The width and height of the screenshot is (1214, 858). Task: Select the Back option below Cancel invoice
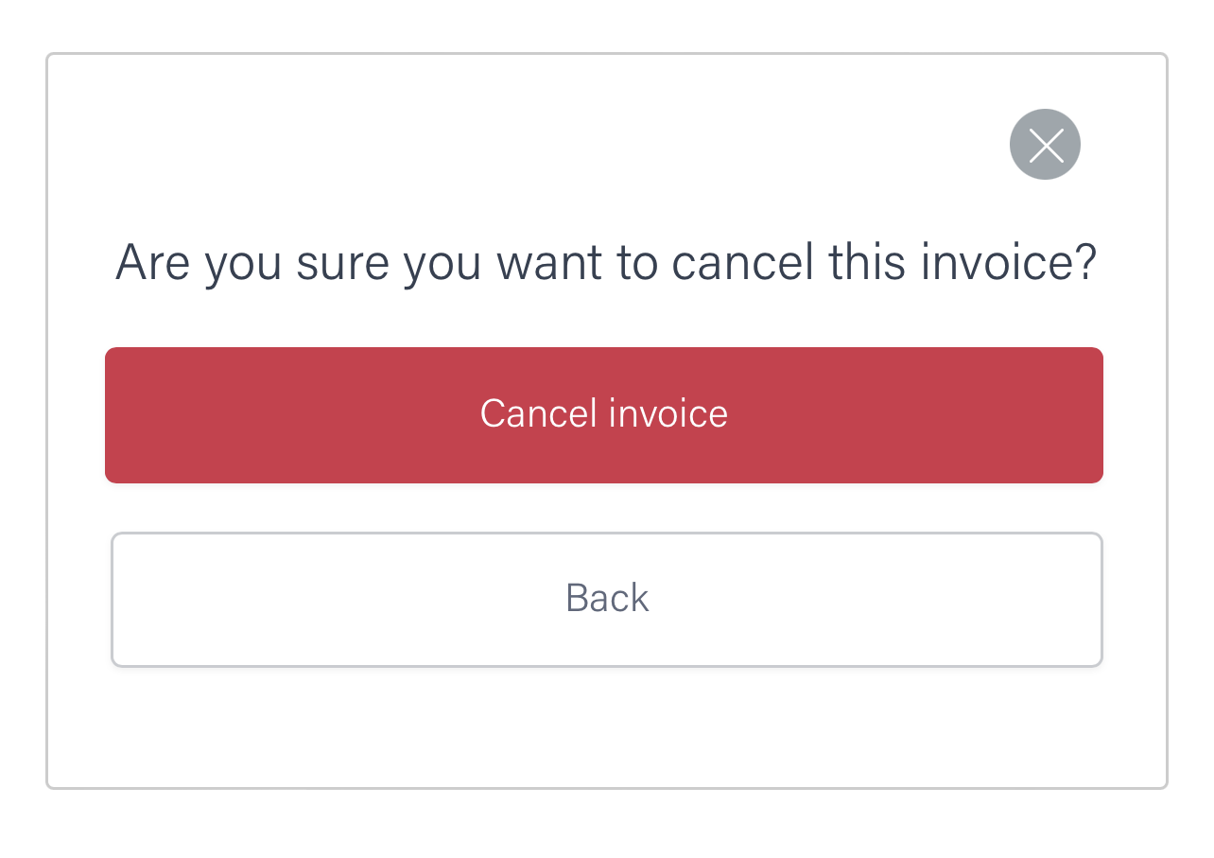(606, 599)
